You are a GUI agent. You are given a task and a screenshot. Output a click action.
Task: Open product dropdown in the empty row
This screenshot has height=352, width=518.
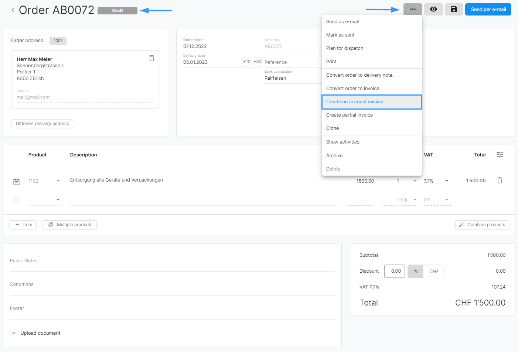[x=58, y=200]
